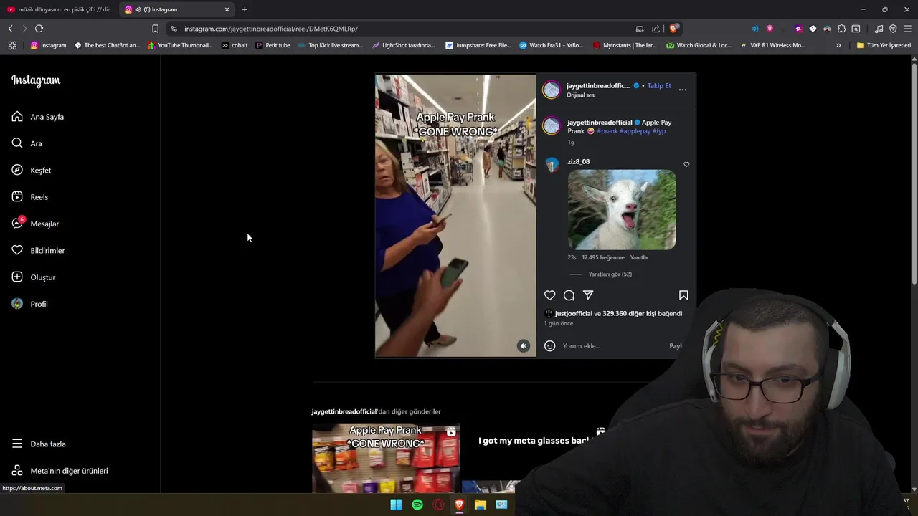Click the Instagram logo
This screenshot has height=516, width=918.
(x=36, y=80)
